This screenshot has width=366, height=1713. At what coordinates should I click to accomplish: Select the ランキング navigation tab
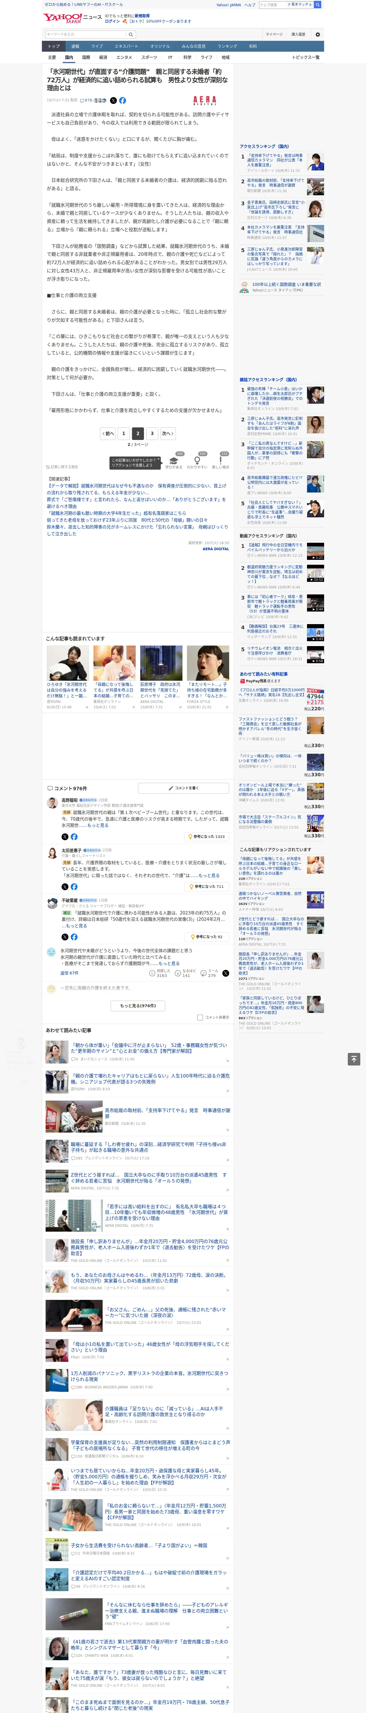pyautogui.click(x=227, y=47)
